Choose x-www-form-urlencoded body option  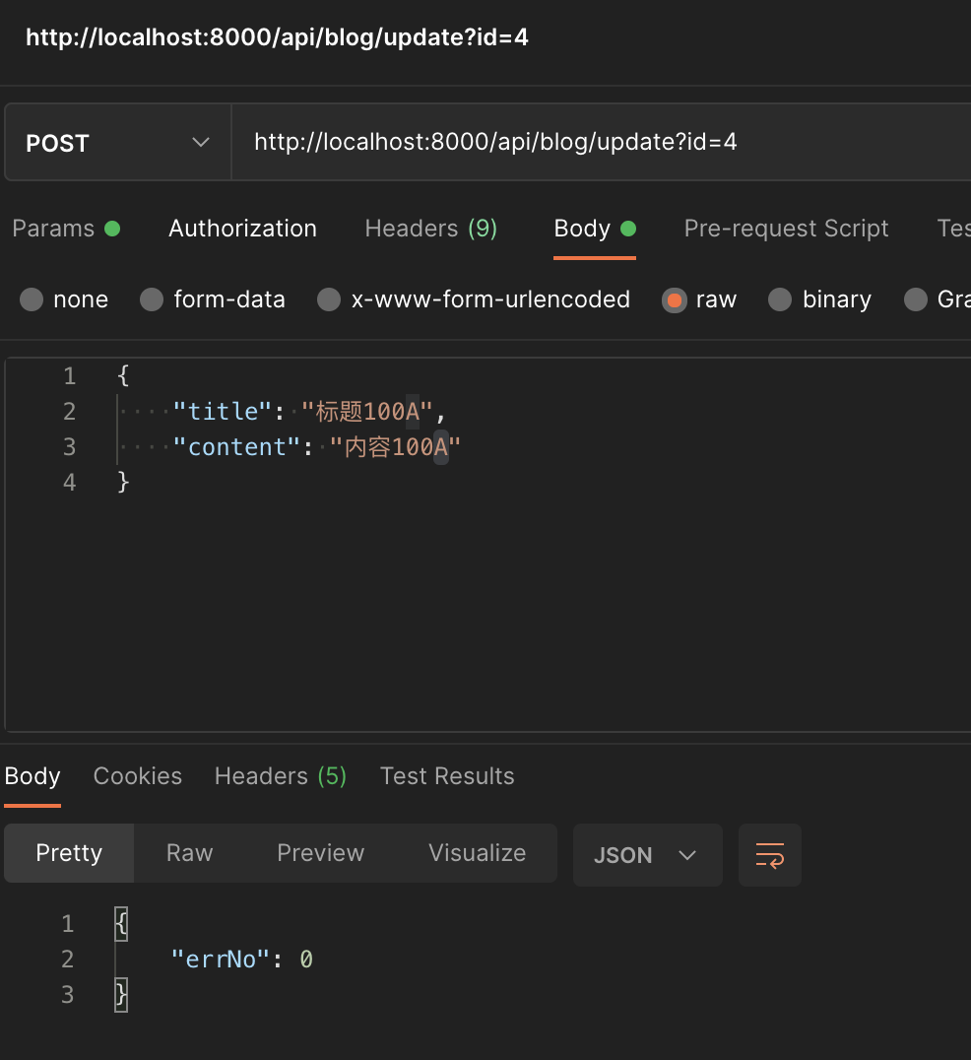[329, 299]
